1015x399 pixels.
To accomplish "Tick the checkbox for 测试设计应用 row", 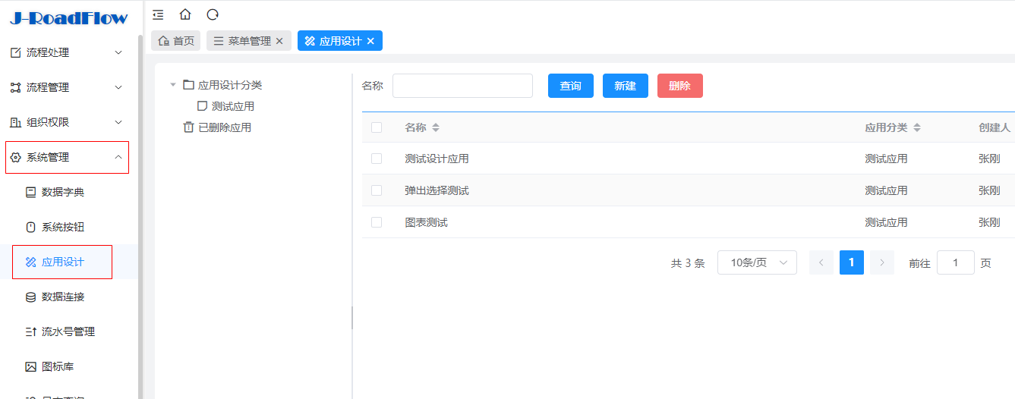I will pyautogui.click(x=377, y=159).
